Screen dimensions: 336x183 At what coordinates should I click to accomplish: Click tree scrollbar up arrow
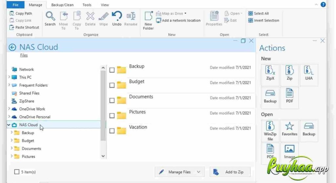click(x=103, y=68)
